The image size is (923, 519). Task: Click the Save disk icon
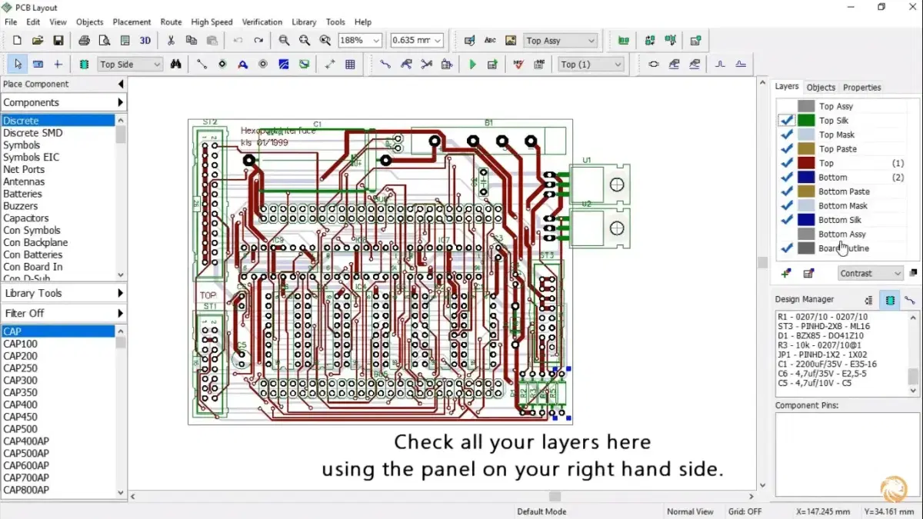pyautogui.click(x=58, y=41)
